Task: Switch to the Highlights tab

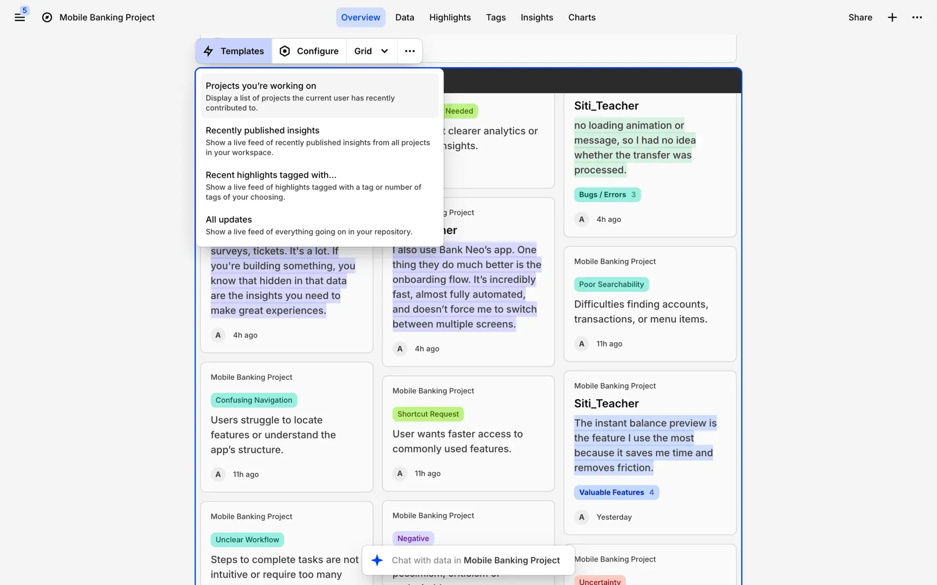Action: pos(449,18)
